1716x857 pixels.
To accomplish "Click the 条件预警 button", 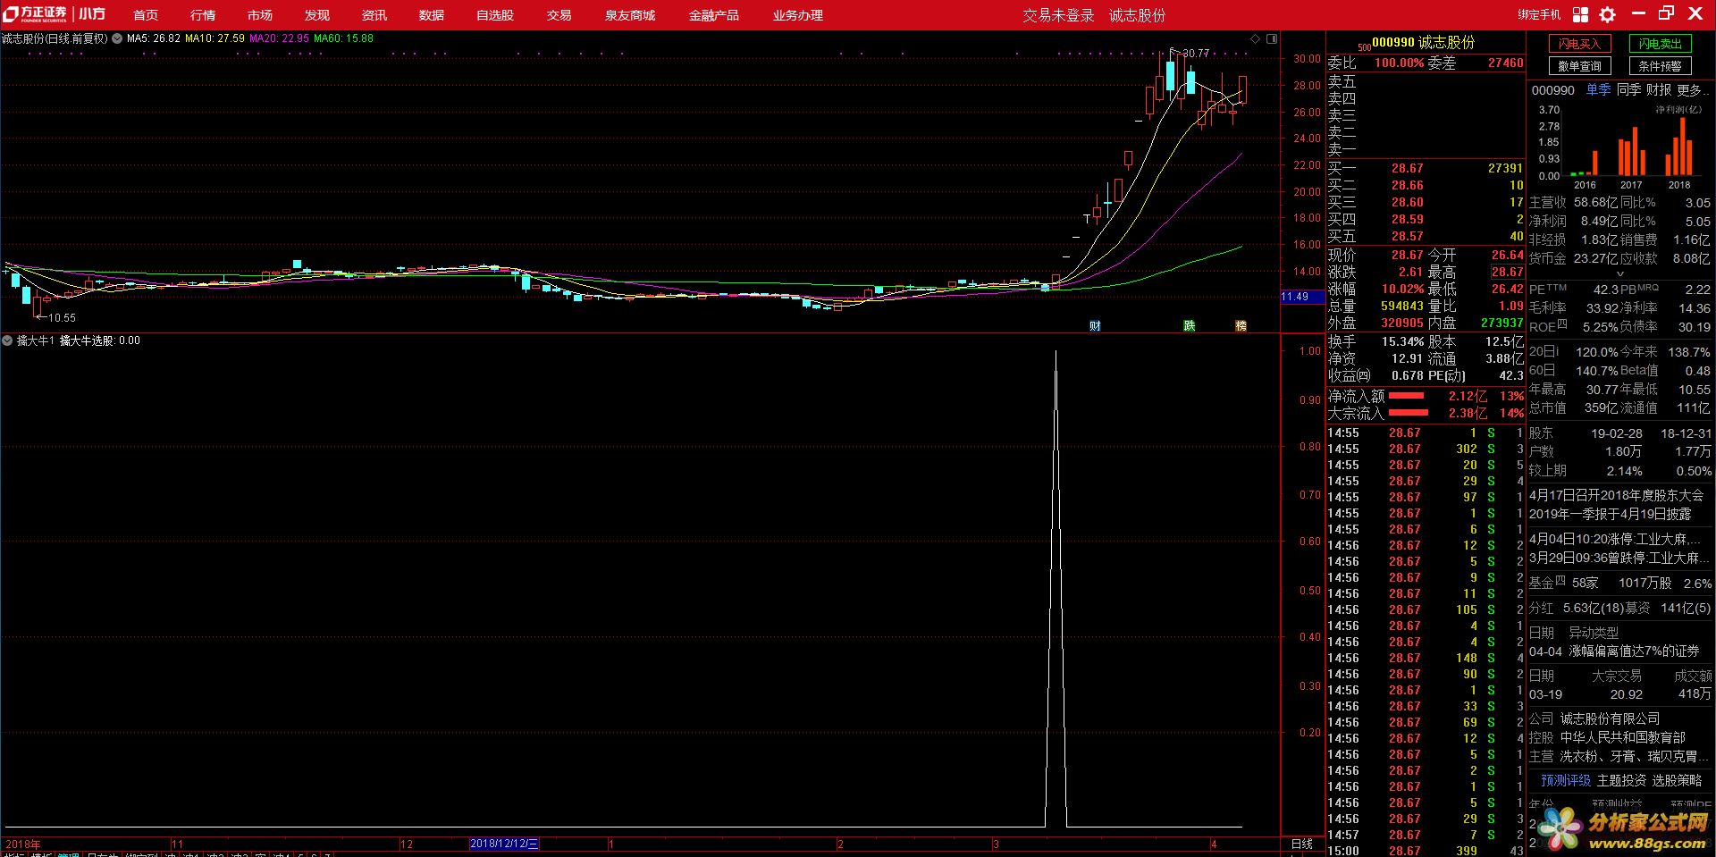I will pos(1660,66).
